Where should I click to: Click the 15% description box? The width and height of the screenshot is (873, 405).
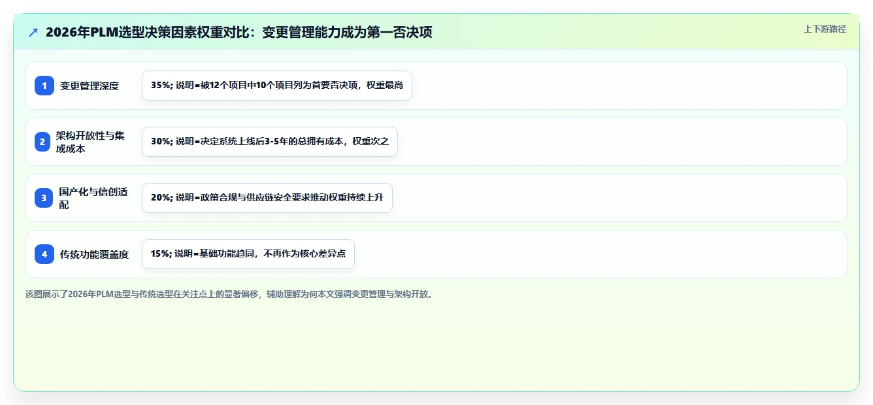tap(248, 254)
